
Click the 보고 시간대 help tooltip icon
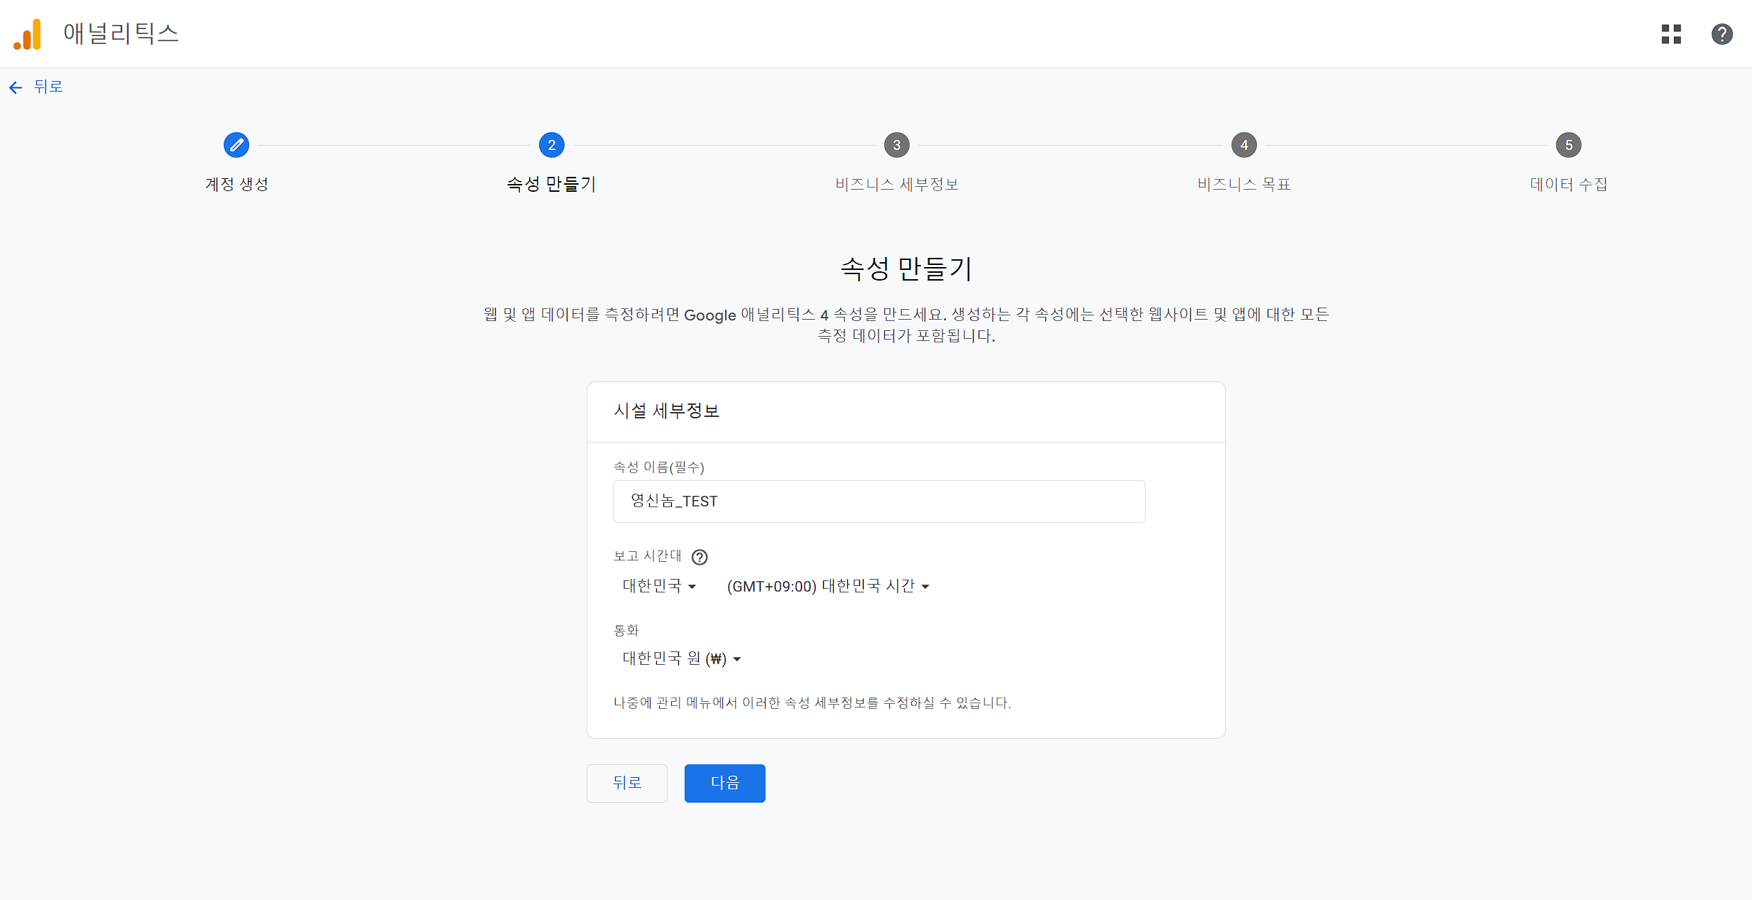pos(700,557)
